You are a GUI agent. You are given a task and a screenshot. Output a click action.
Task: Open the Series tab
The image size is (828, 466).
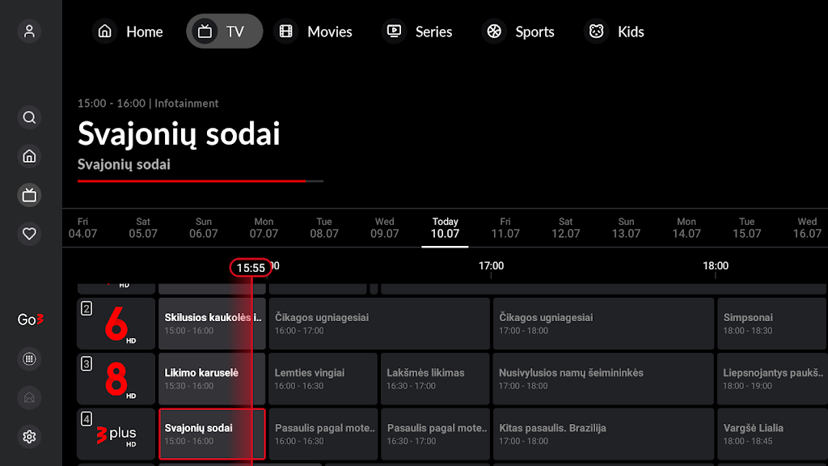click(417, 32)
